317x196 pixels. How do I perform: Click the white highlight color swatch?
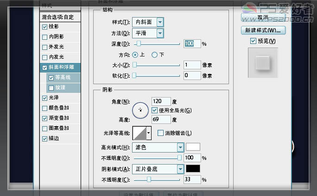(x=193, y=147)
